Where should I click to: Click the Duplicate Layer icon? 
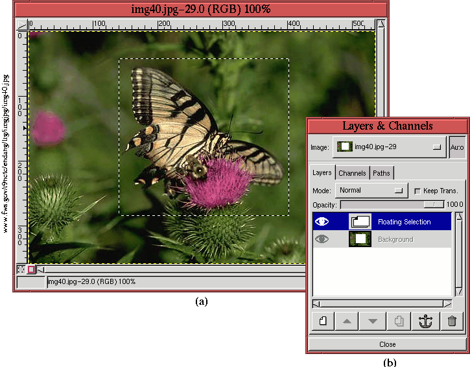coord(399,320)
